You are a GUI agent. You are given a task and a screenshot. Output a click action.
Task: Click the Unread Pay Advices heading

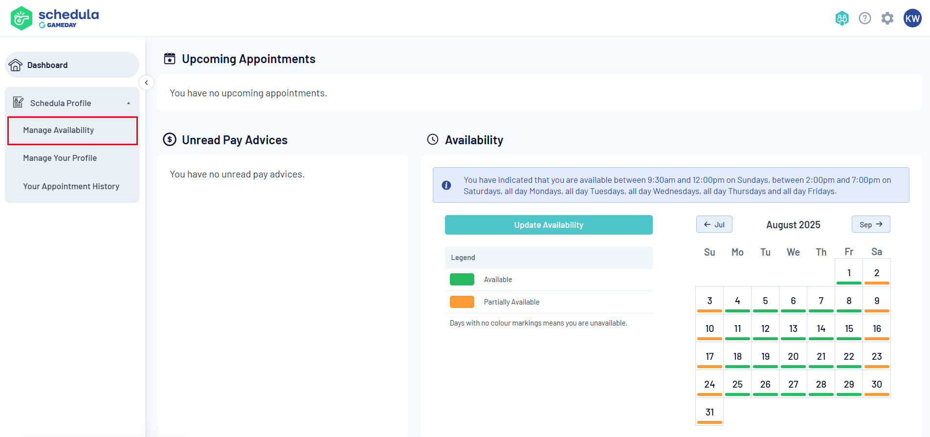tap(235, 140)
